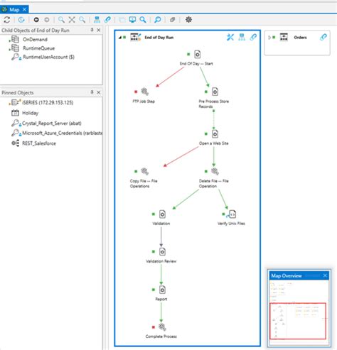Image resolution: width=337 pixels, height=350 pixels.
Task: Click the link icon in End of Day Run header
Action: 253,37
